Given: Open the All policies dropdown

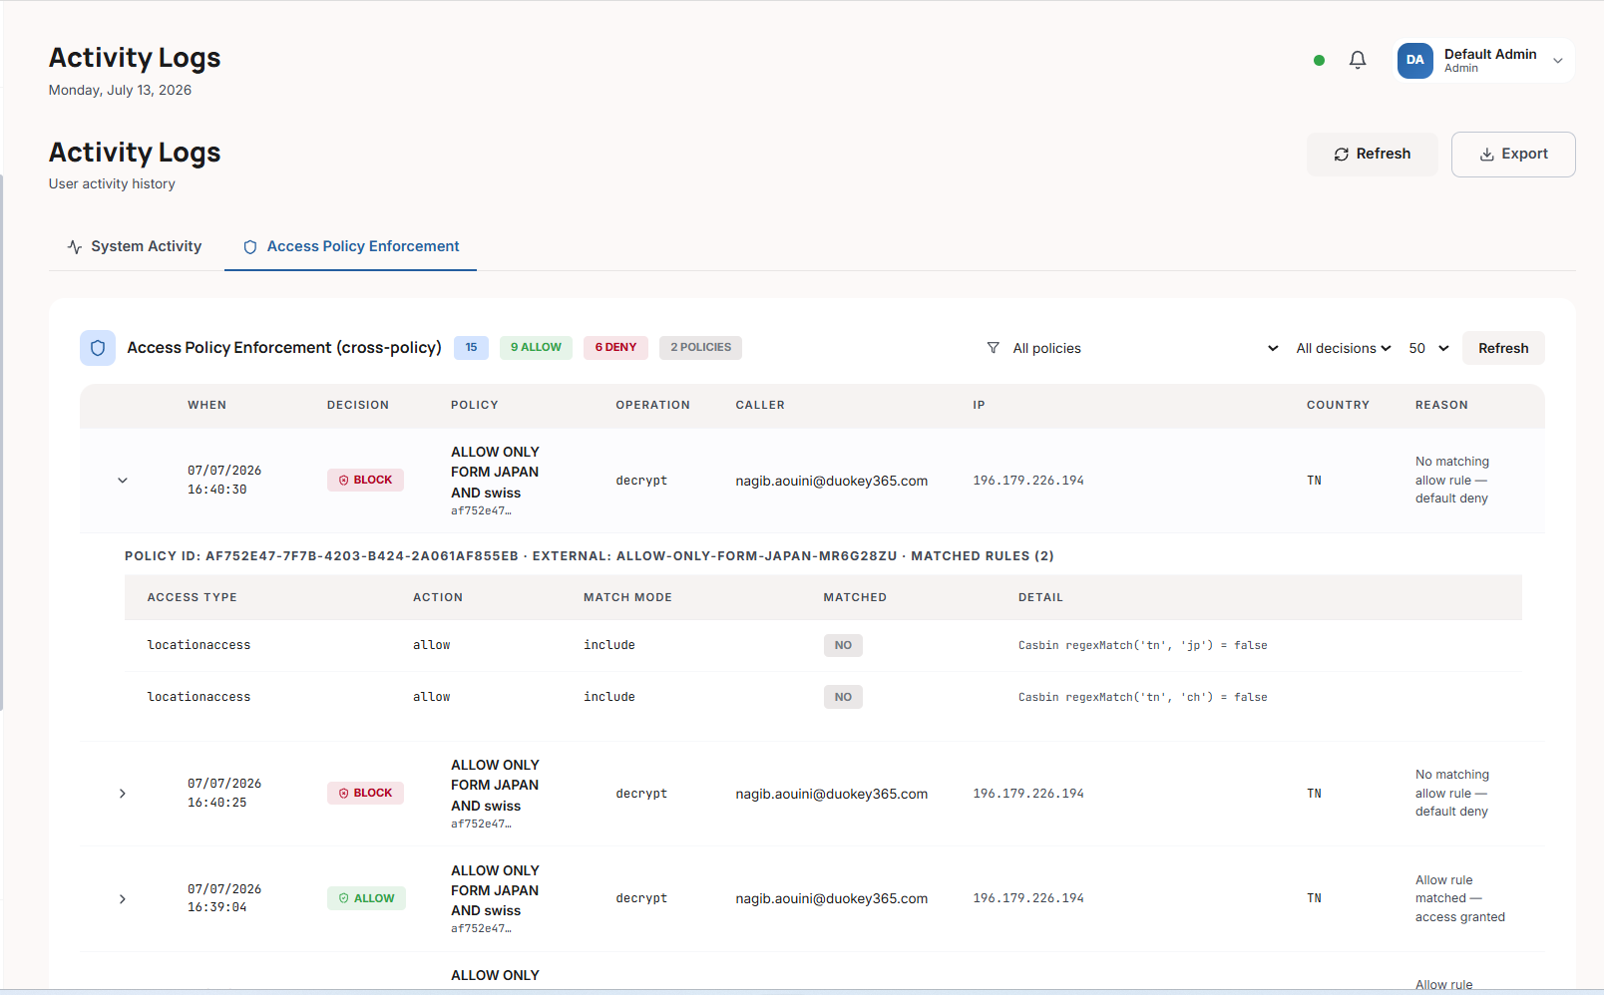Looking at the screenshot, I should tap(1145, 348).
